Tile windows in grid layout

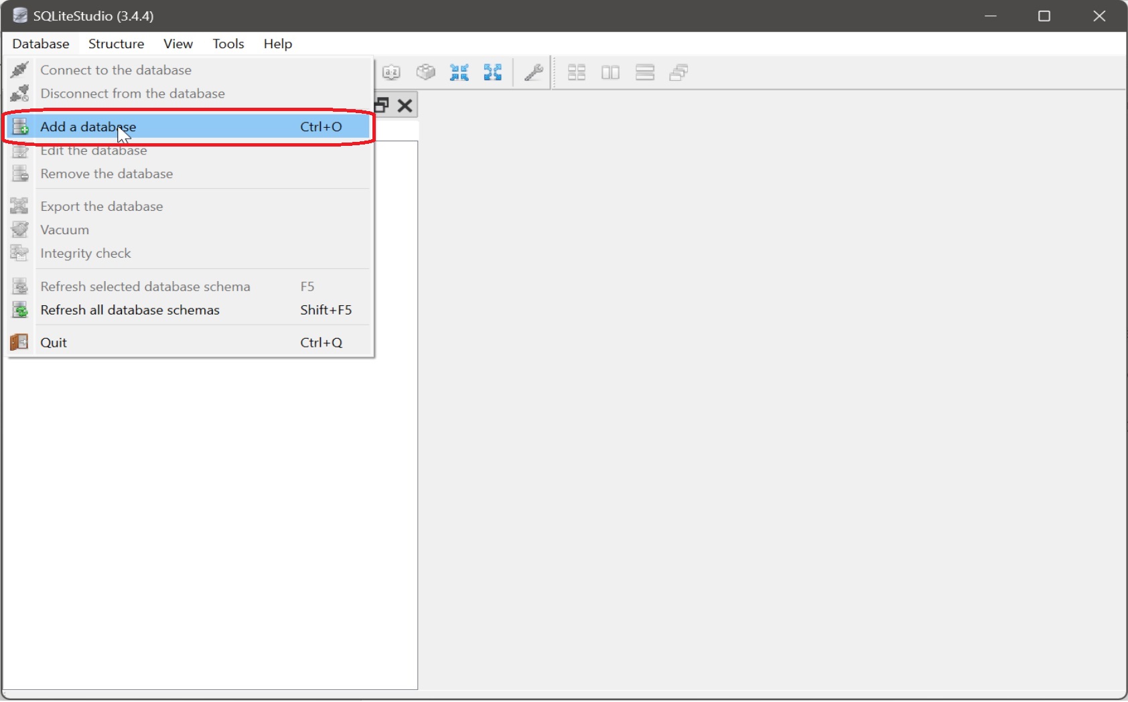pyautogui.click(x=577, y=72)
